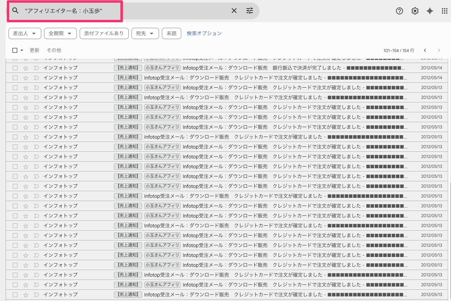Viewport: 451px width, 301px height.
Task: Mark the 銀行振込 email as important
Action: 36,68
